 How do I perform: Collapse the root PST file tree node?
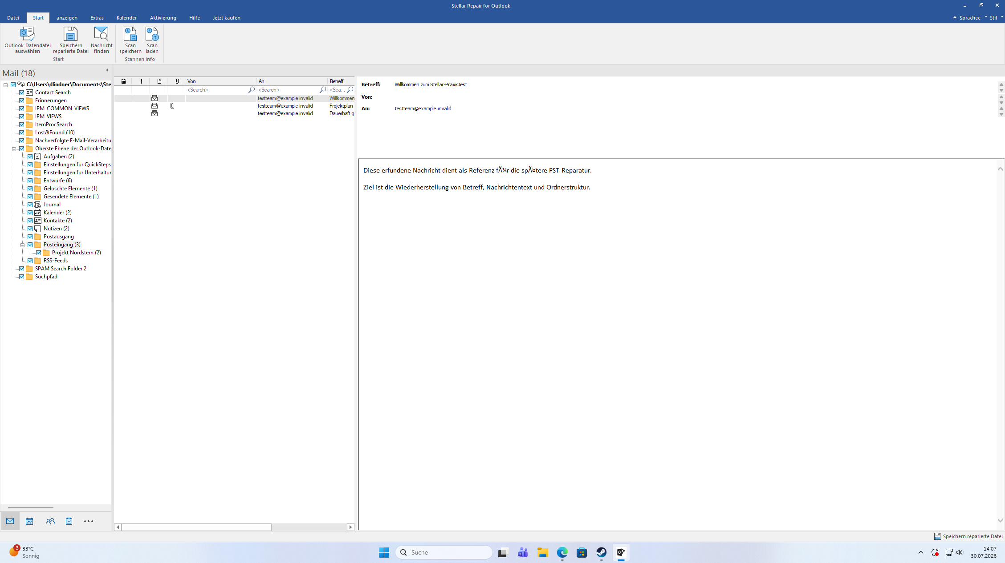click(5, 84)
